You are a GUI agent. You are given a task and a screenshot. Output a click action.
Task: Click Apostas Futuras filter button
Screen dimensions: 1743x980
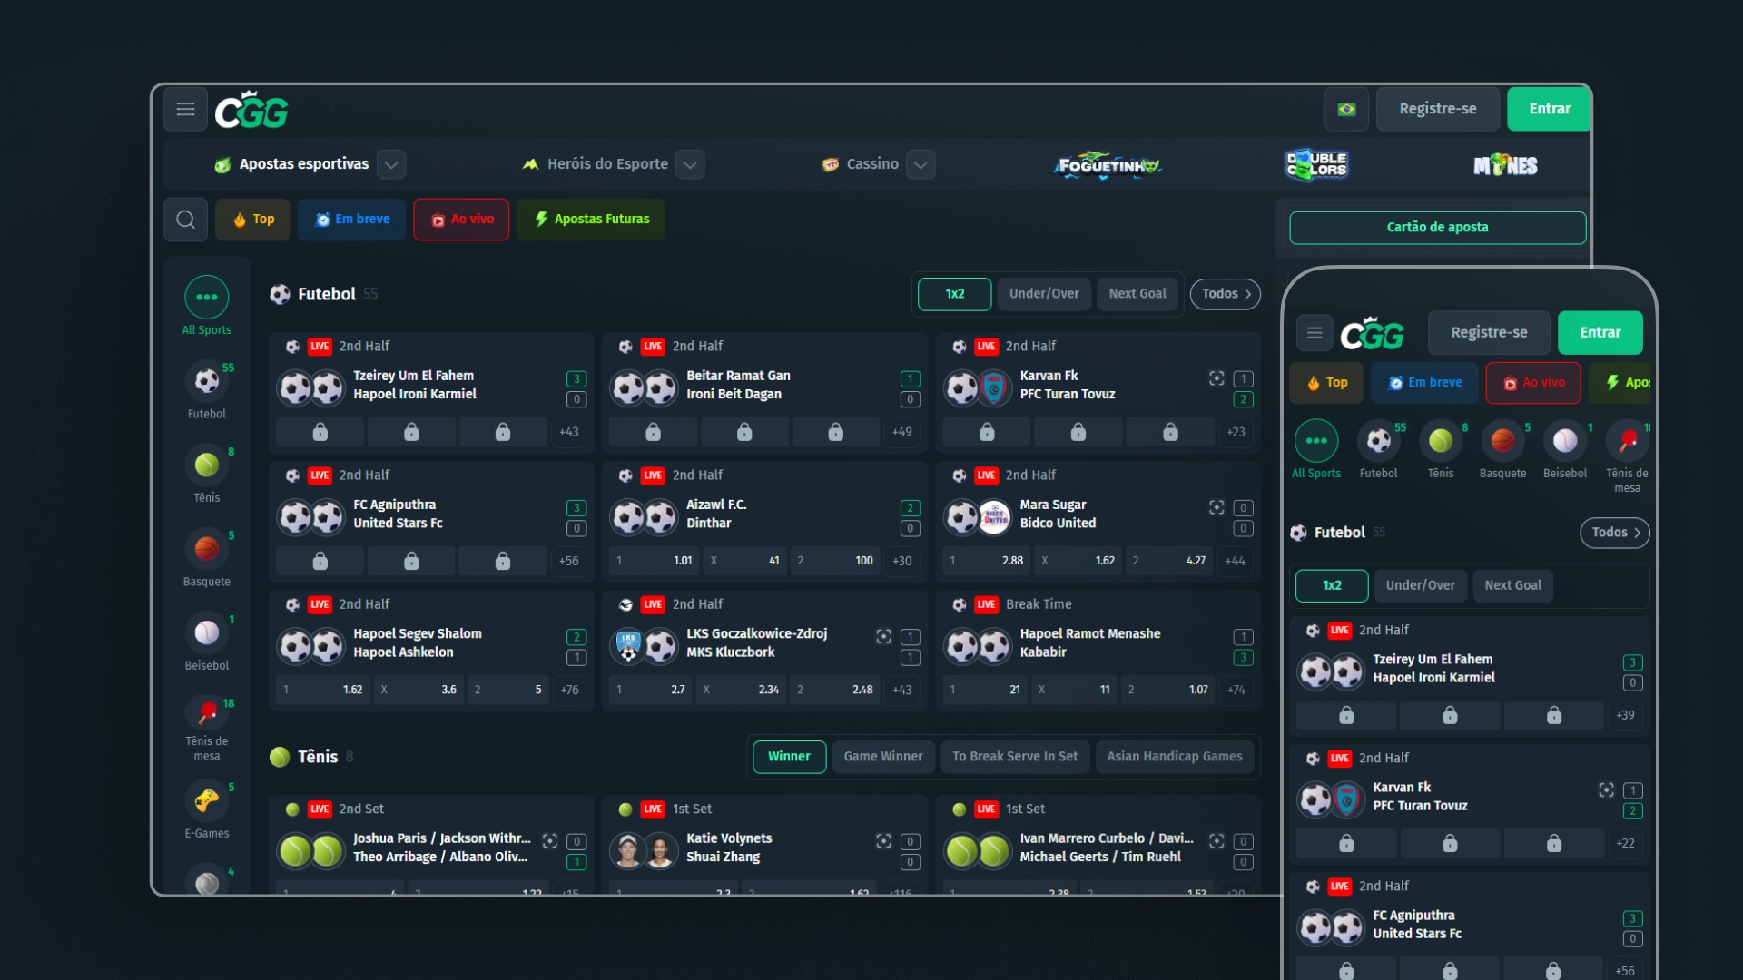(591, 220)
